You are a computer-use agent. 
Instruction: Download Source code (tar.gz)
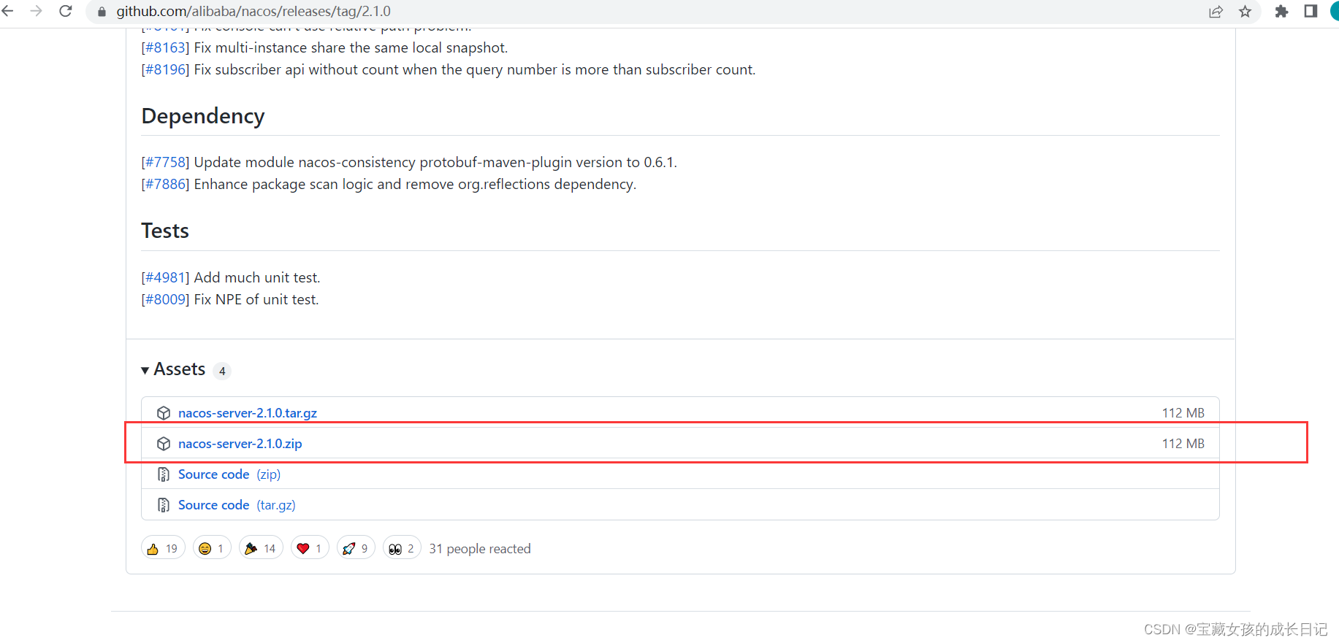tap(237, 505)
